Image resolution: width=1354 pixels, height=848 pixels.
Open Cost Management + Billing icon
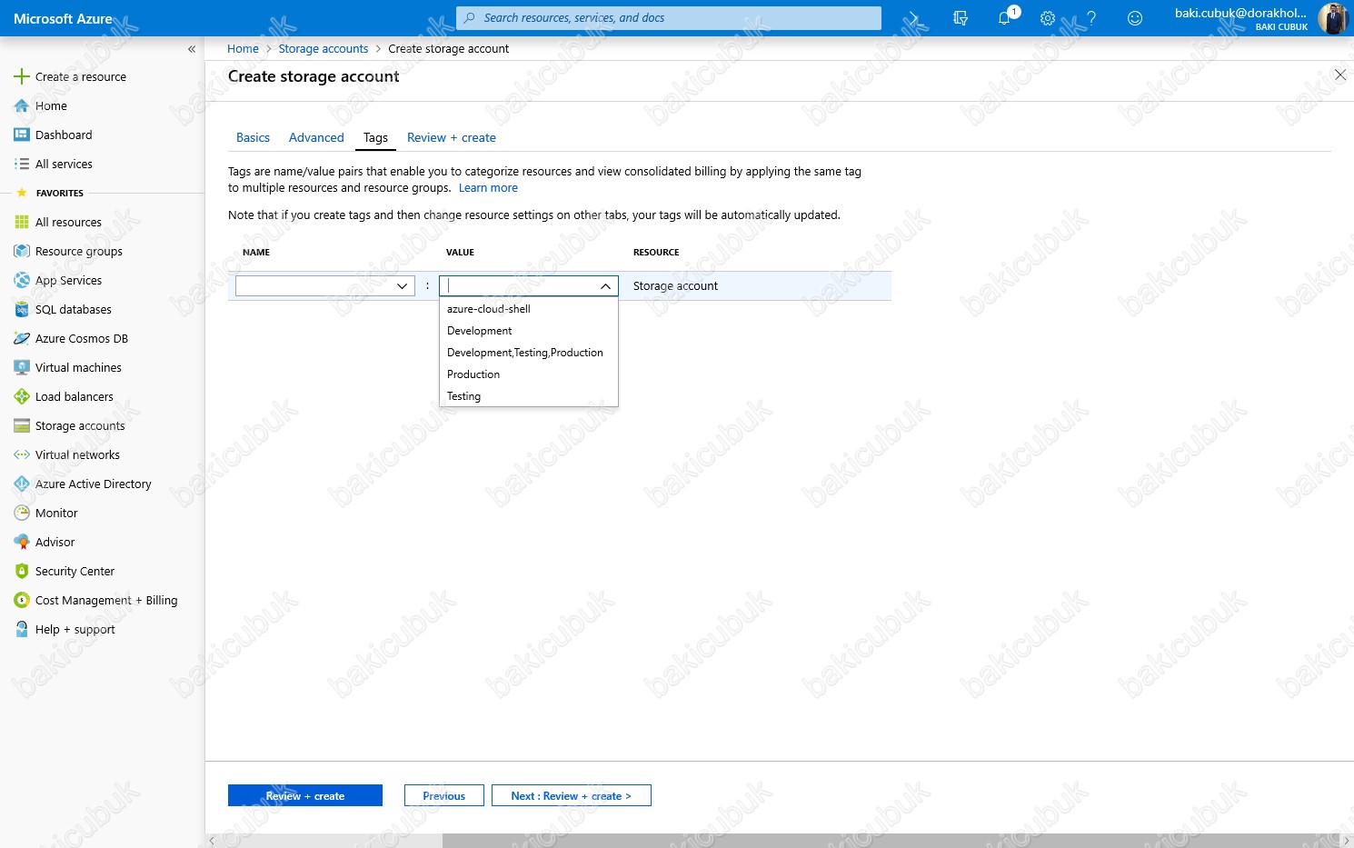coord(22,601)
